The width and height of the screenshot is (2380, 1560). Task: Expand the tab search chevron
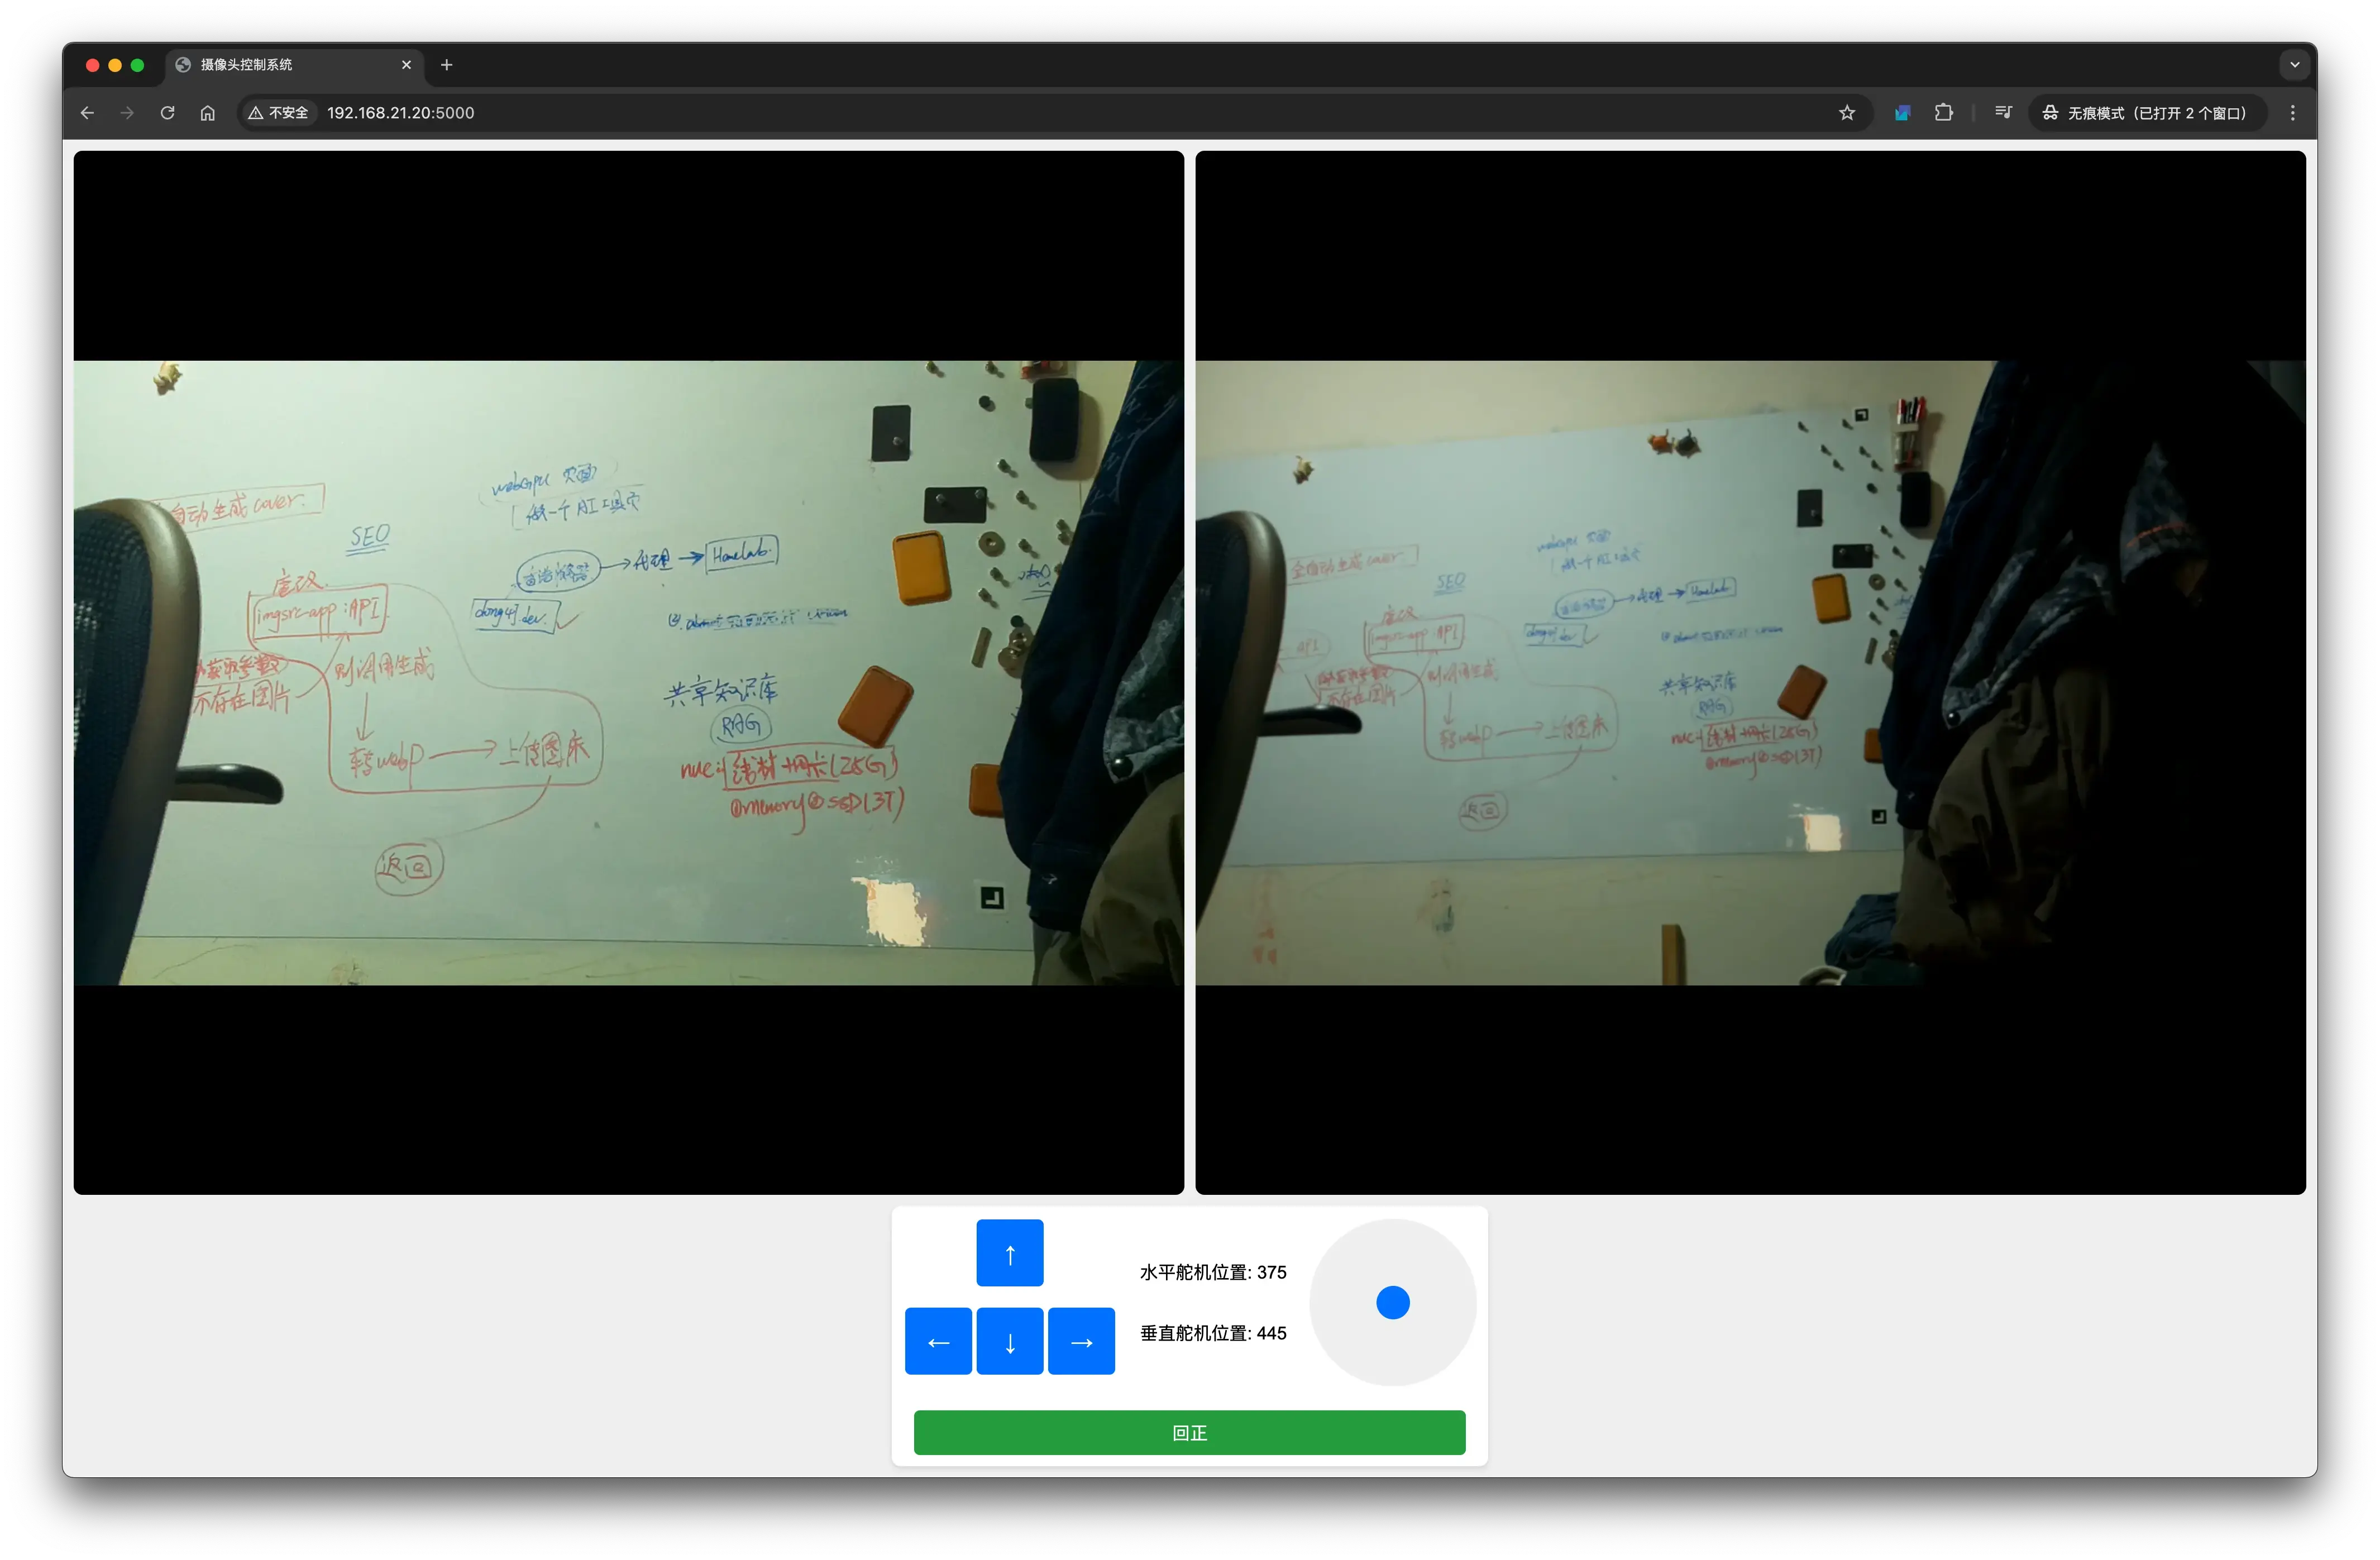[2294, 65]
